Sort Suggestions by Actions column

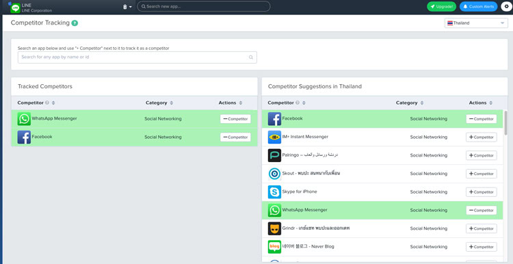490,103
